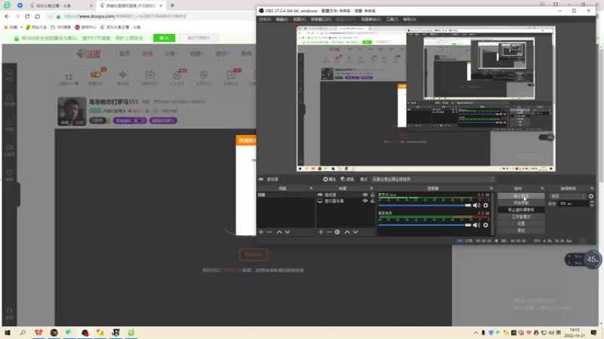Reload the page in the browser
This screenshot has width=604, height=339.
(x=27, y=16)
